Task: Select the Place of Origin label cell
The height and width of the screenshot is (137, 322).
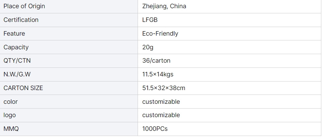Action: point(69,7)
